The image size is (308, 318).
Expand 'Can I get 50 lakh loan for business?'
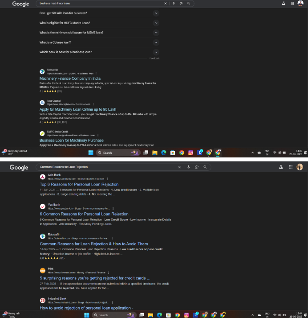pos(156,13)
